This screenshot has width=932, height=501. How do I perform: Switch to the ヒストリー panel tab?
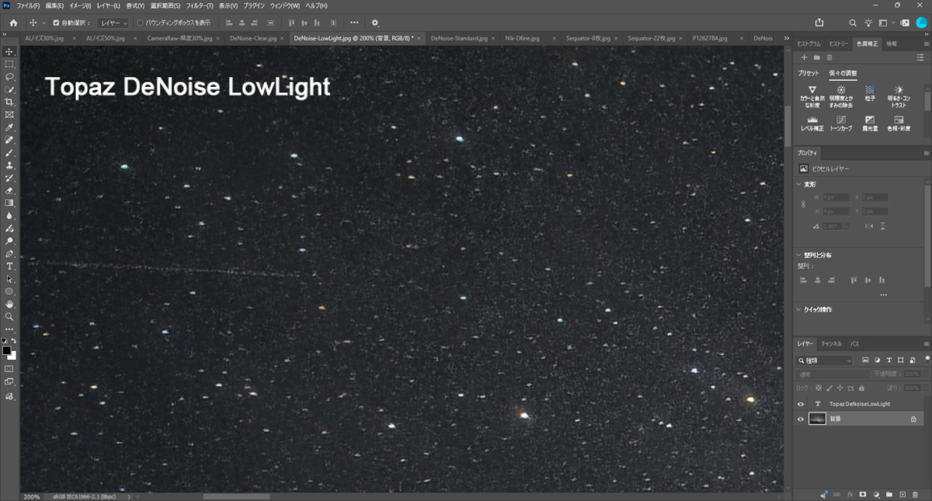click(x=838, y=43)
